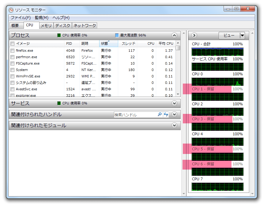Click process list scrollbar up arrow
Viewport: 271px width, 206px height.
point(178,43)
